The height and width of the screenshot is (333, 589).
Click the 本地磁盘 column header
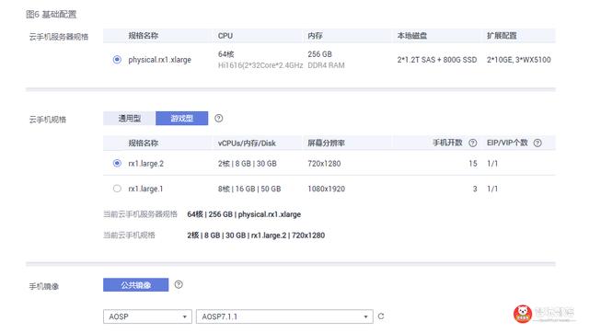(x=412, y=36)
